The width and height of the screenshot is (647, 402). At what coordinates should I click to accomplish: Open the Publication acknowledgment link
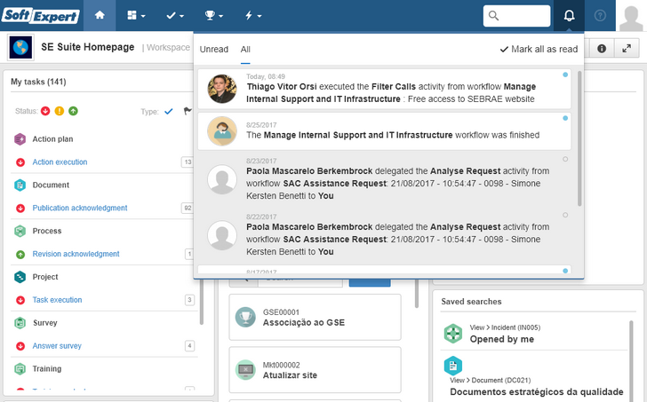coord(80,208)
